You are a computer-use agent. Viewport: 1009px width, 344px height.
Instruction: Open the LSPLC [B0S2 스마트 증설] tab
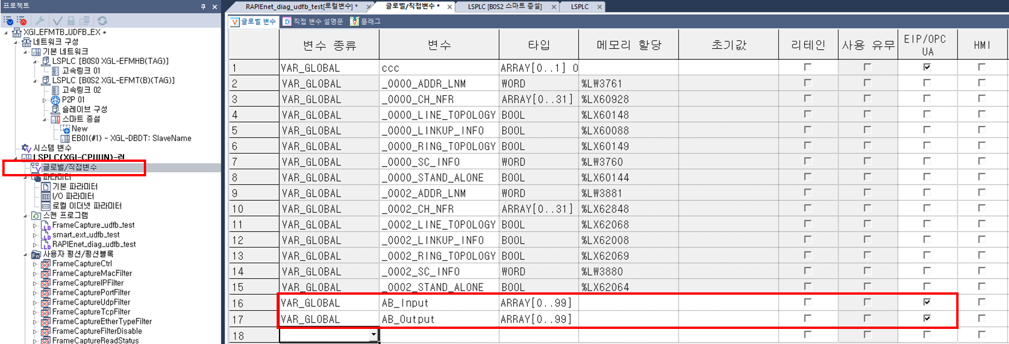tap(504, 6)
